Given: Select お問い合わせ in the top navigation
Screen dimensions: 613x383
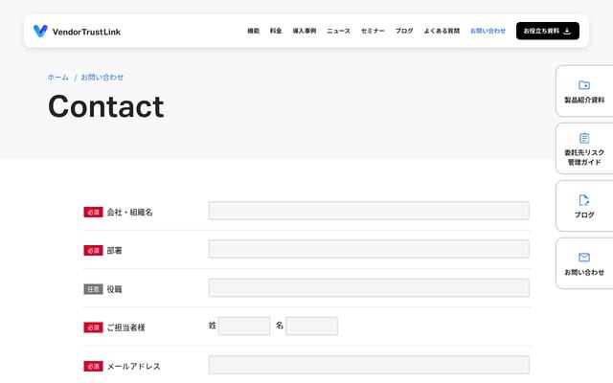Looking at the screenshot, I should pyautogui.click(x=488, y=31).
